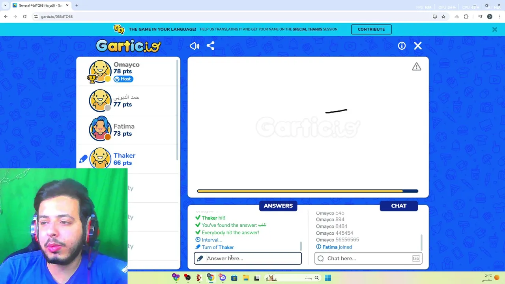Click the 'Everybody hit the answer!' message
This screenshot has width=505, height=284.
230,233
